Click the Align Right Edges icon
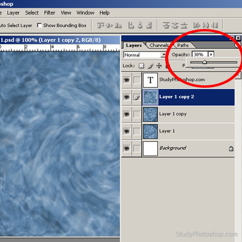The image size is (242, 242). click(149, 25)
